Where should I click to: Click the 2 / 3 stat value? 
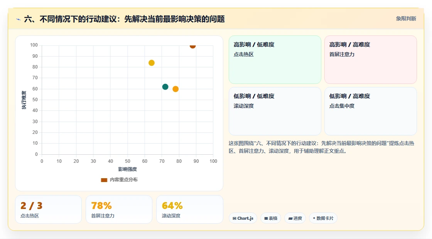pyautogui.click(x=31, y=206)
